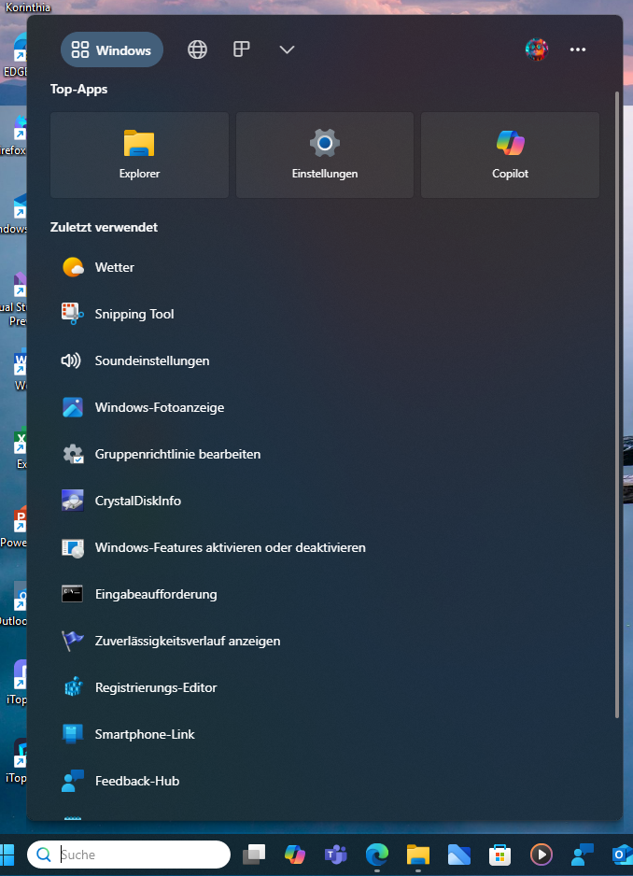Launch Snipping Tool from recently used
The image size is (633, 876).
click(x=134, y=315)
